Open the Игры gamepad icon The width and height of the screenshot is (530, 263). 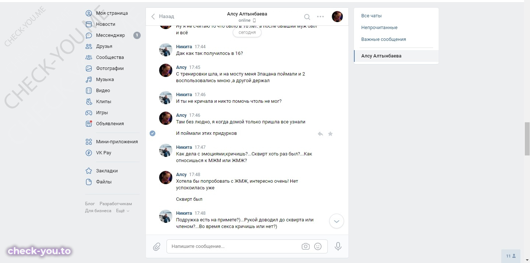[89, 113]
